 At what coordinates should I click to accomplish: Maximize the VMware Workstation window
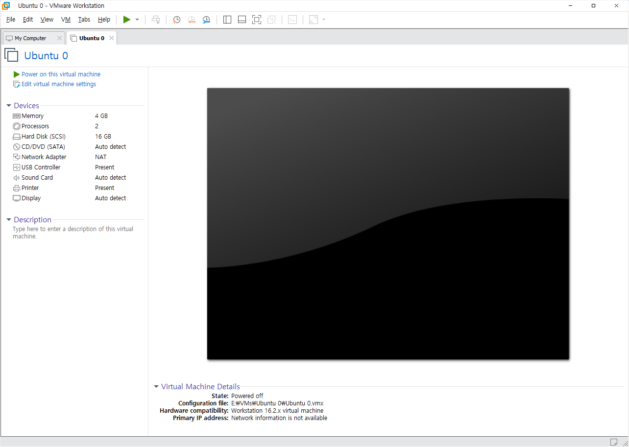pos(593,6)
